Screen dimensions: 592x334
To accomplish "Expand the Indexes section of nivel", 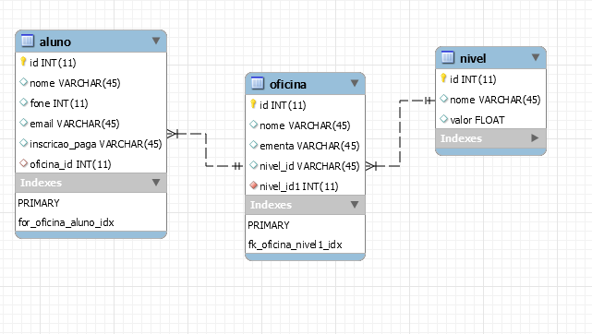I will (535, 138).
